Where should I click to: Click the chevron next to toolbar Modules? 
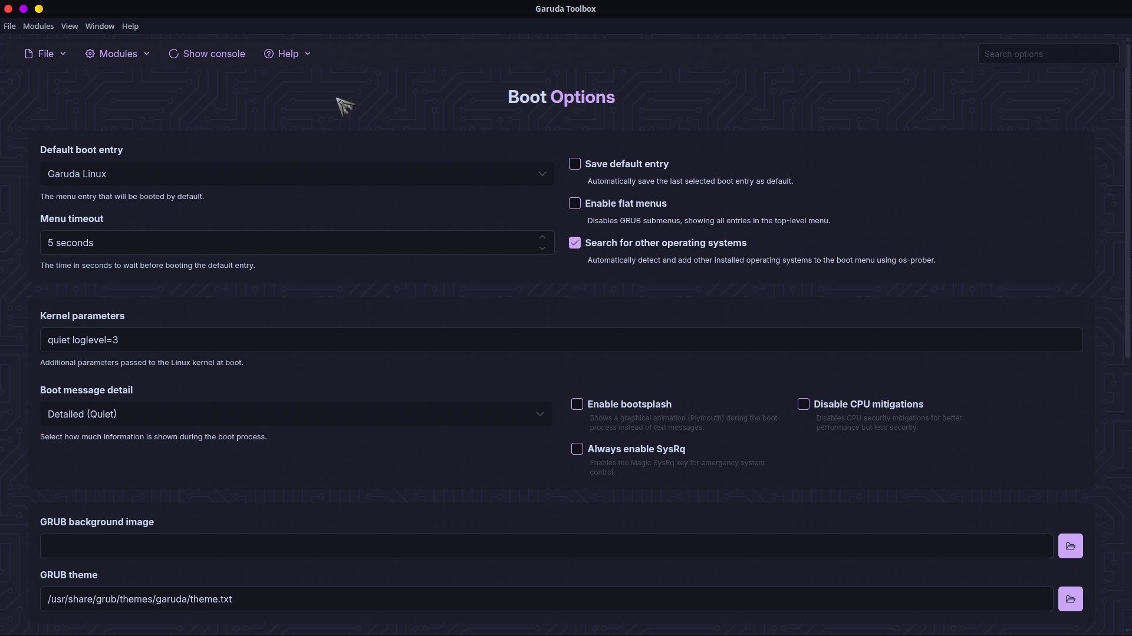pyautogui.click(x=147, y=54)
